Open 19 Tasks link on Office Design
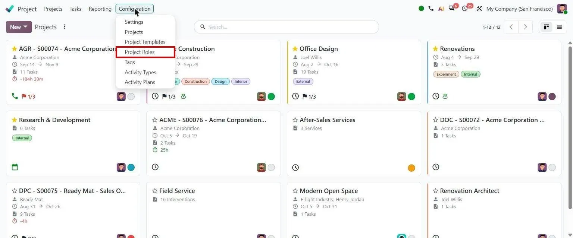This screenshot has width=573, height=238. point(309,72)
